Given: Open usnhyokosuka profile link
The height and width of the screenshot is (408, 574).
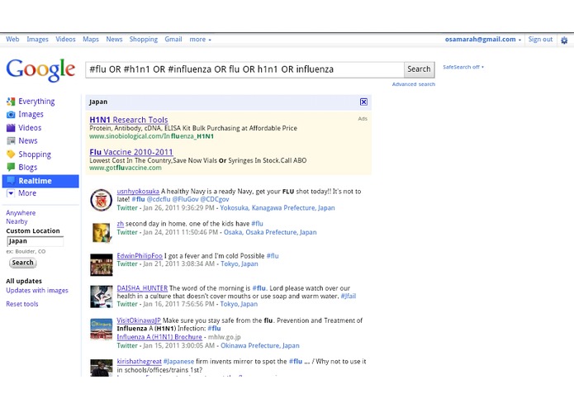Looking at the screenshot, I should [138, 192].
